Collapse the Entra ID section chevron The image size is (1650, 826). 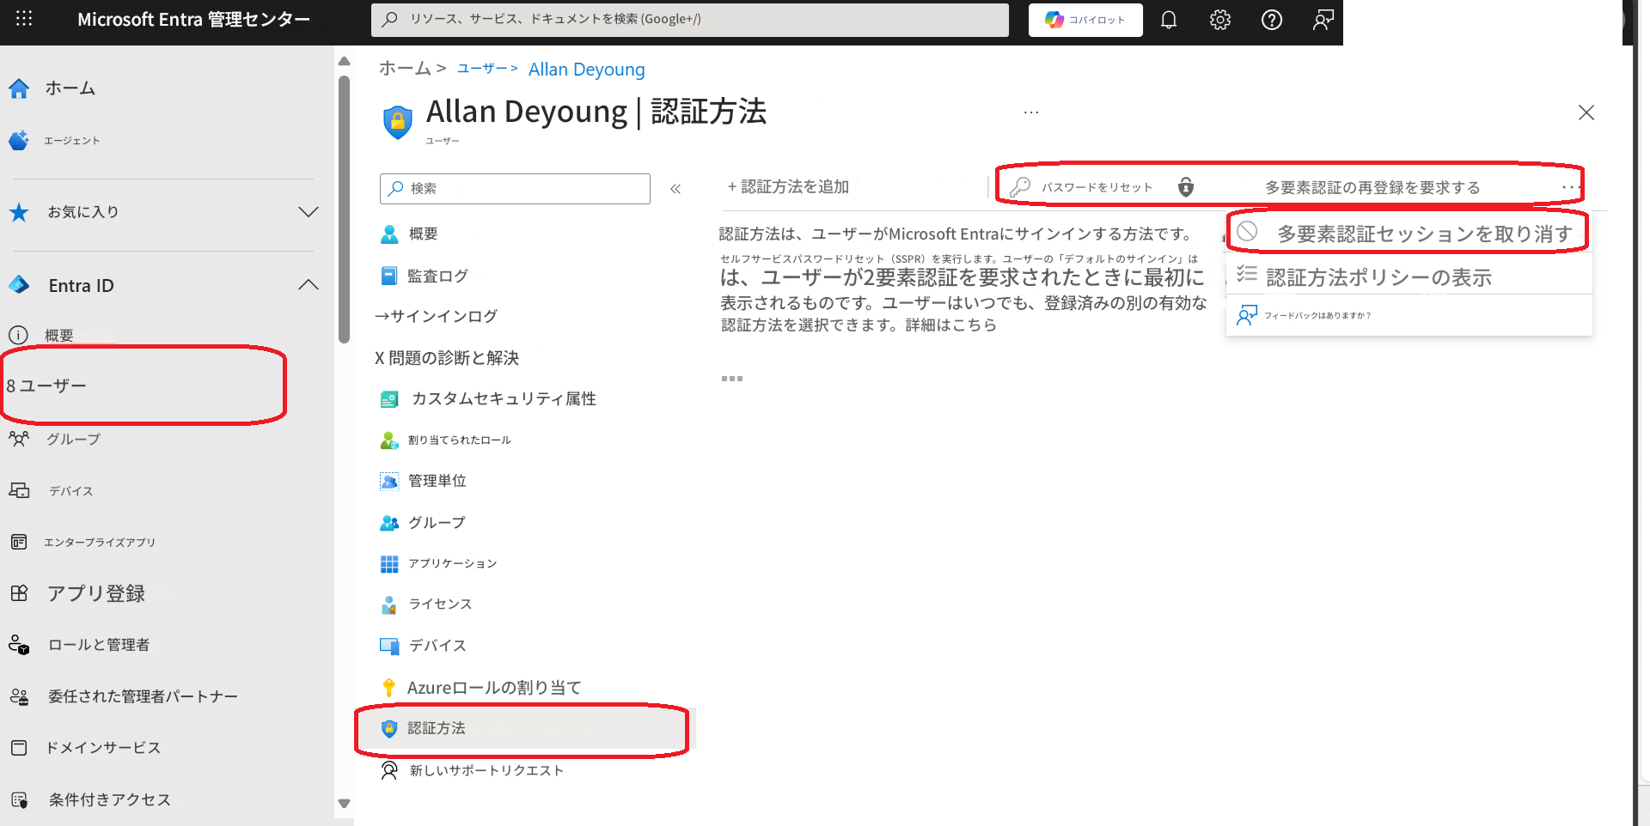click(x=309, y=285)
